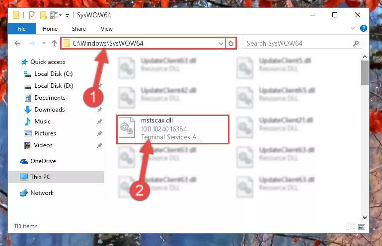Select OneDrive in the navigation pane

pos(43,161)
